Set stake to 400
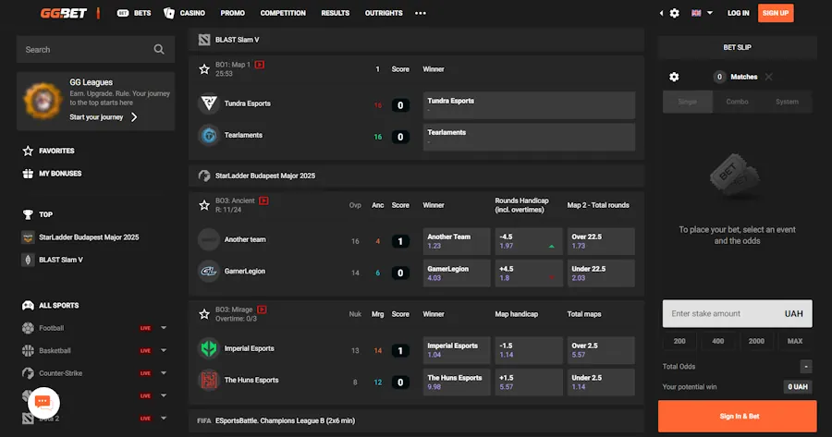832x437 pixels. point(718,341)
